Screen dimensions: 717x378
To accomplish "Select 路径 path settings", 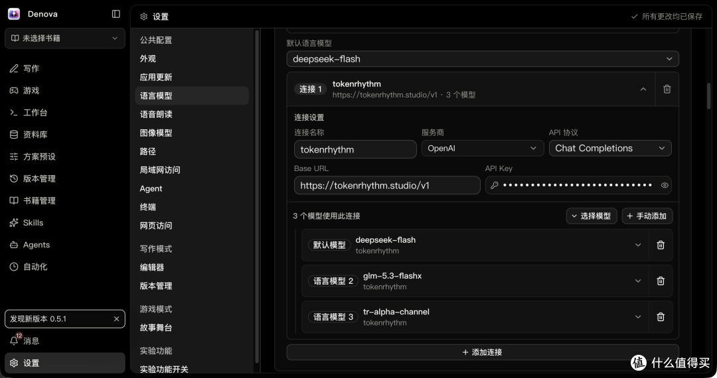I will click(192, 151).
